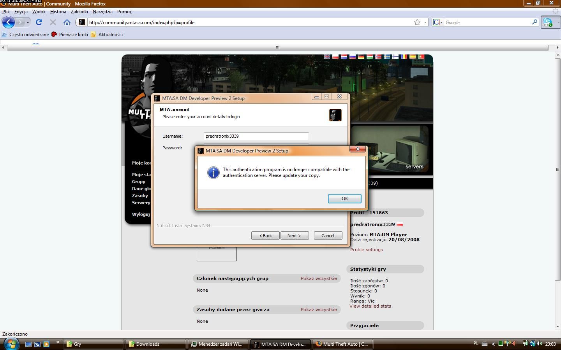Select the Dutch flag language

[x=344, y=57]
